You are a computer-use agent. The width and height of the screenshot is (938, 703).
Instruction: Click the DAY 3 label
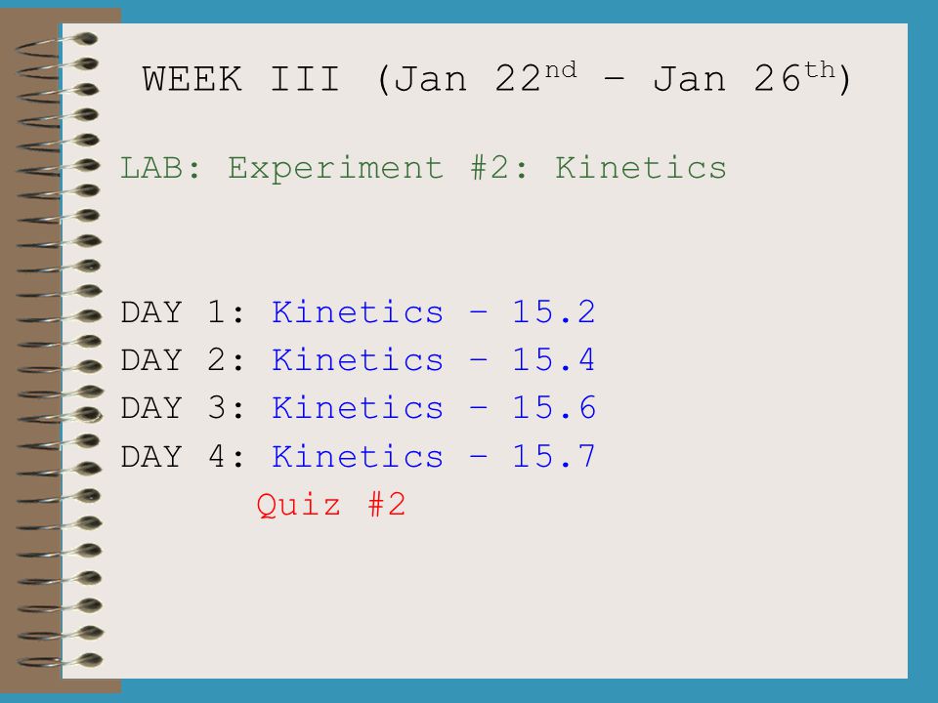[x=183, y=408]
